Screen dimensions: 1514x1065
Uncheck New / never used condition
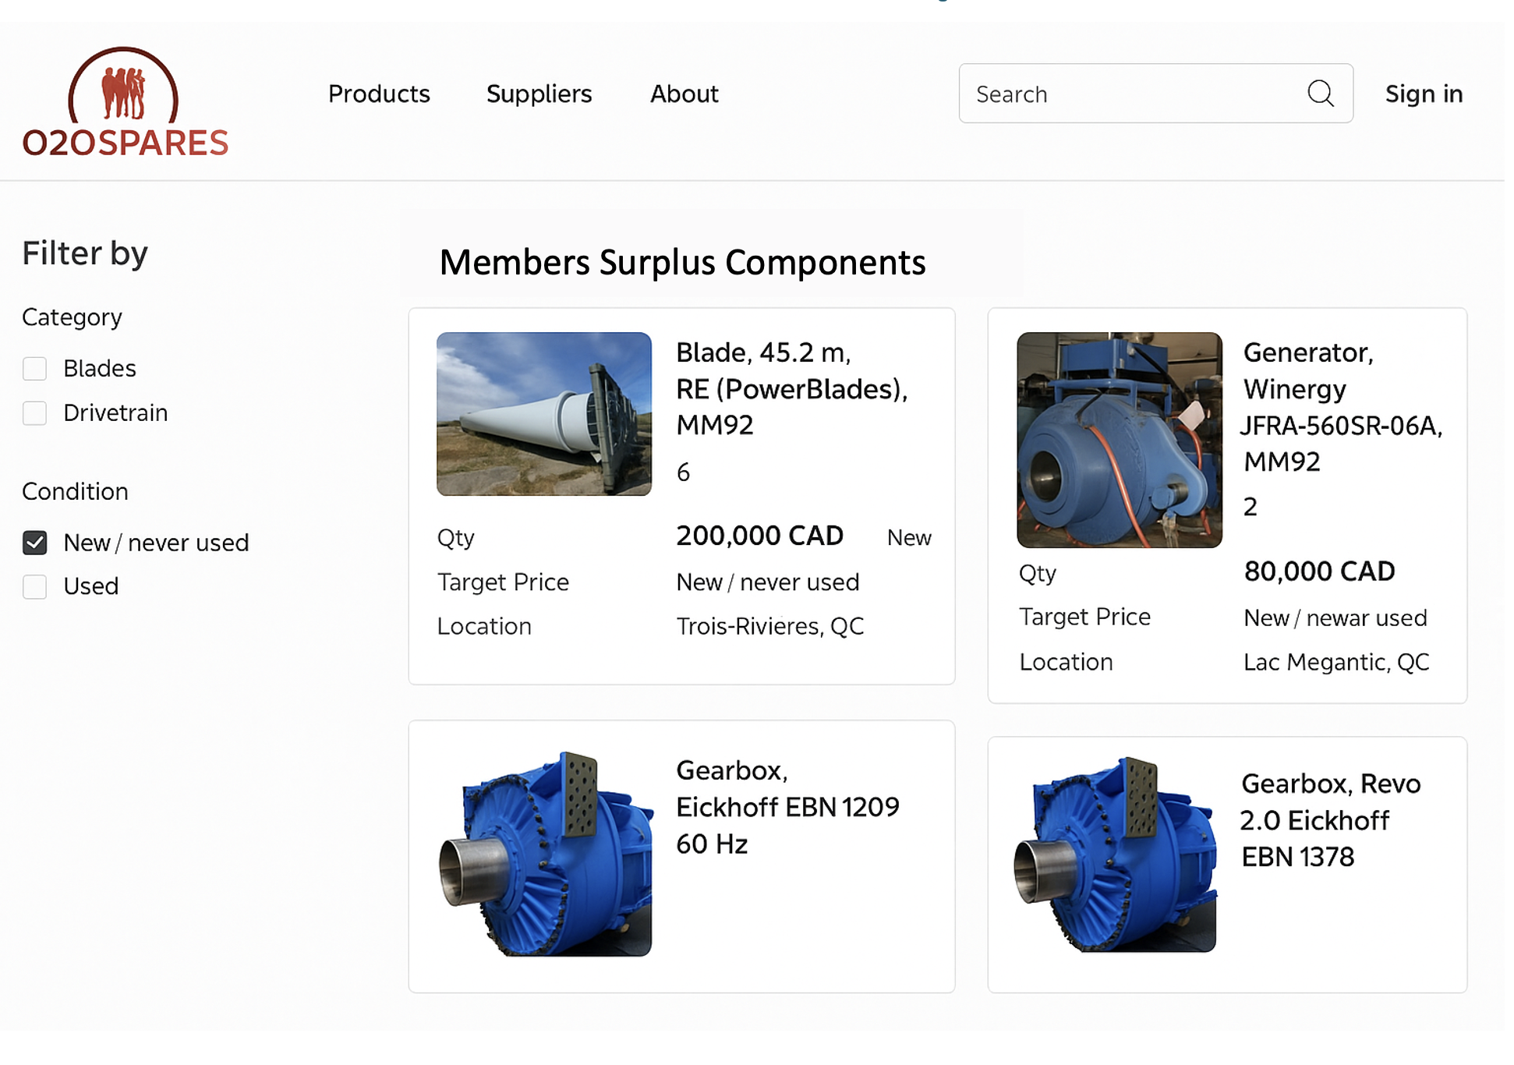click(x=35, y=543)
